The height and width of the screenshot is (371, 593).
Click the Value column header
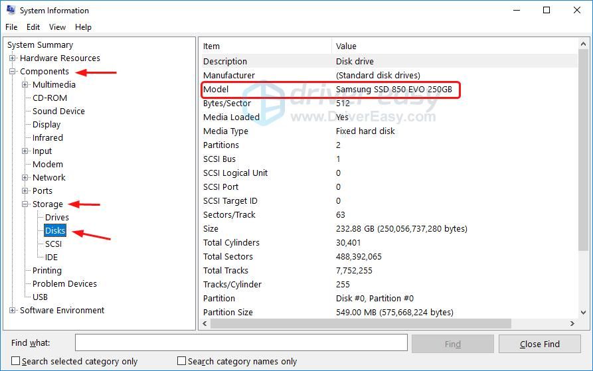point(346,46)
